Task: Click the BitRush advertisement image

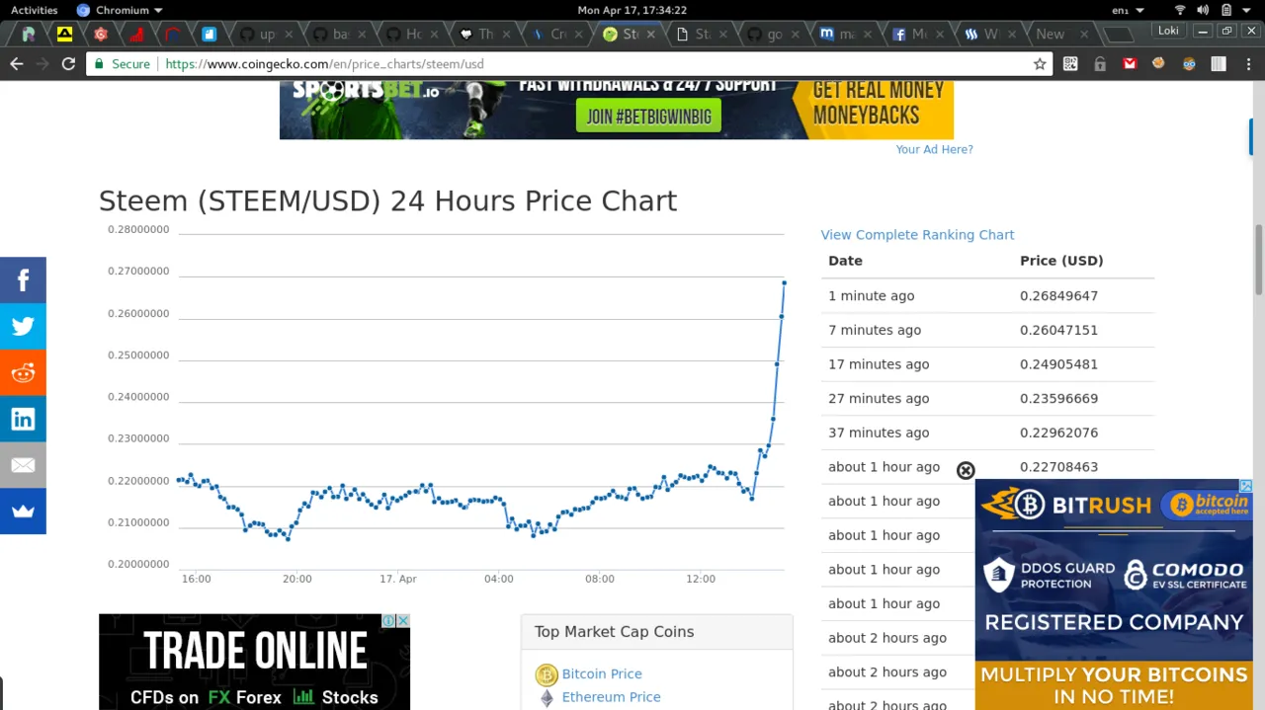Action: (1114, 594)
